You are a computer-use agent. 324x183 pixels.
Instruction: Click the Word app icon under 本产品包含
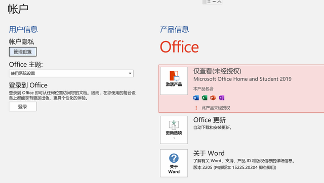point(196,98)
